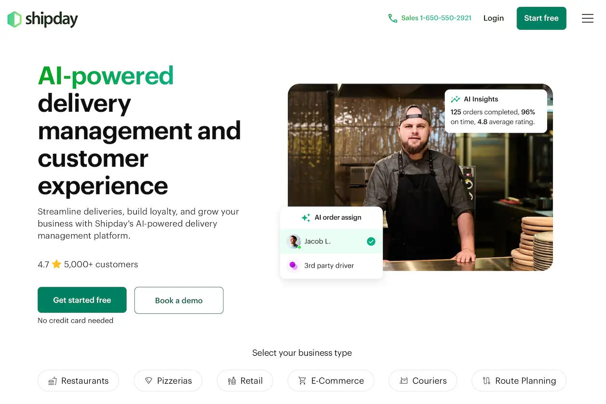
Task: Click Jacob L. green checkmark icon
Action: [371, 242]
